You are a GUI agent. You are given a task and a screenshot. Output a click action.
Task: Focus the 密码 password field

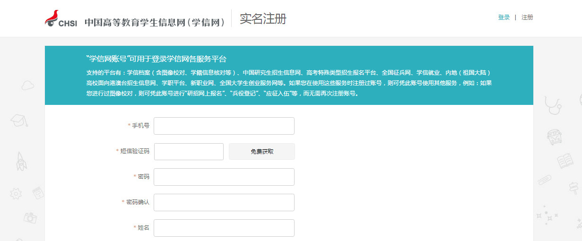[224, 177]
